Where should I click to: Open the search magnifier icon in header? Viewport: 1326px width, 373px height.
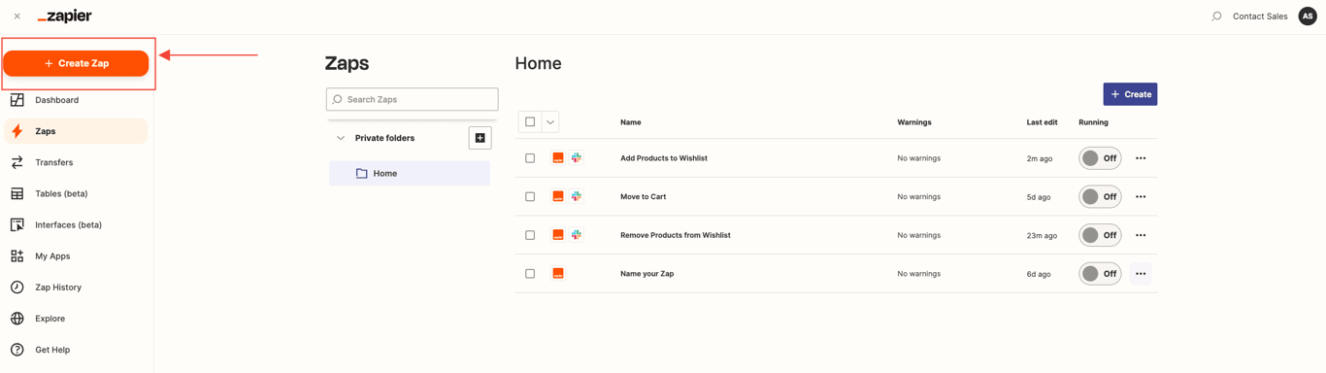click(1216, 17)
